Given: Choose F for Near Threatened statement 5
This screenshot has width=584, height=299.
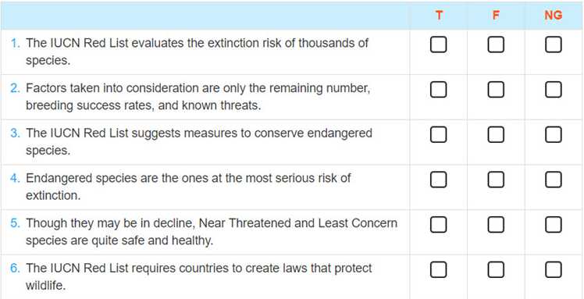Looking at the screenshot, I should pyautogui.click(x=496, y=225).
